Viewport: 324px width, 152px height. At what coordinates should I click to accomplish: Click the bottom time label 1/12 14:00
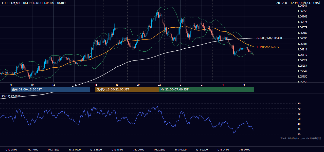point(75,150)
